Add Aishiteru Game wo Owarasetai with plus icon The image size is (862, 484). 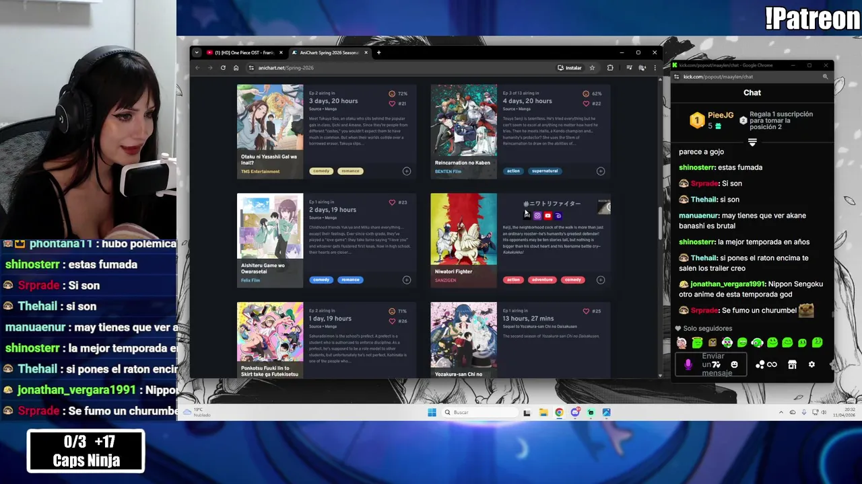tap(407, 280)
